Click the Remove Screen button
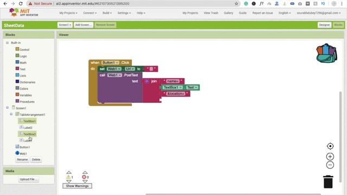Image resolution: width=347 pixels, height=195 pixels. click(105, 25)
